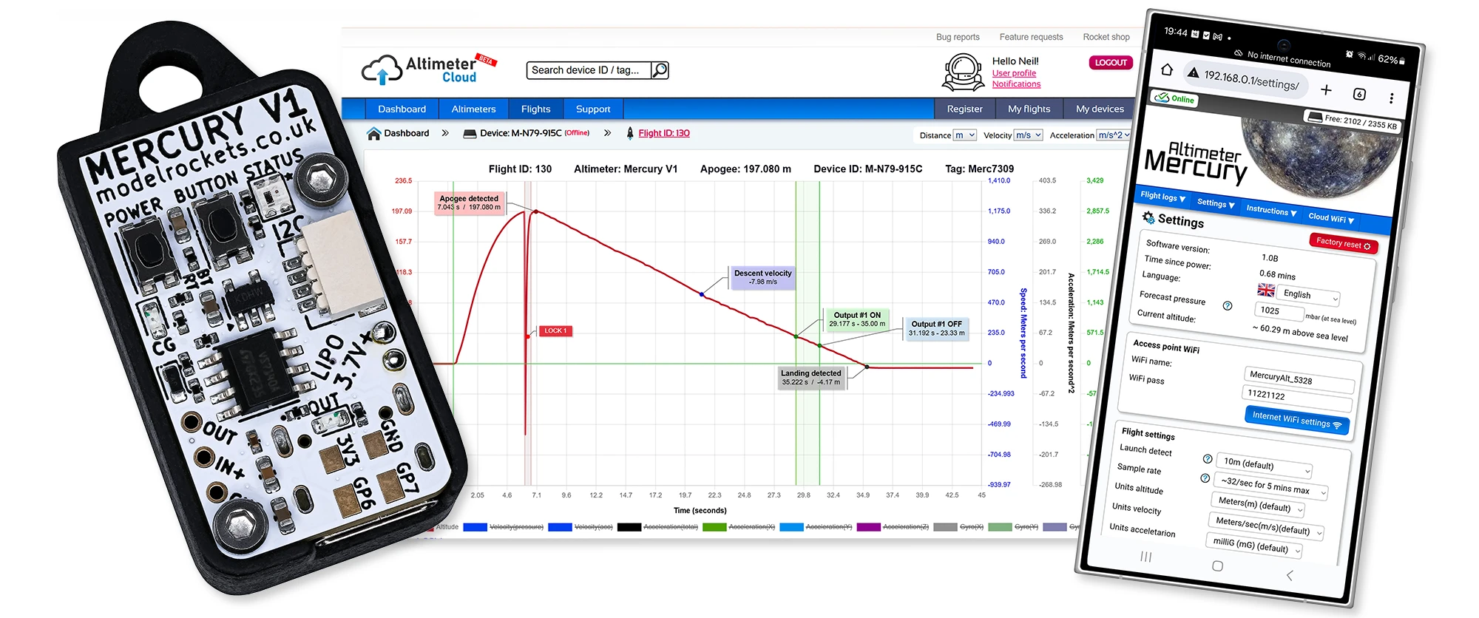Viewport: 1479px width, 618px height.
Task: Tap the storage drive icon beside Free memory
Action: click(1314, 117)
